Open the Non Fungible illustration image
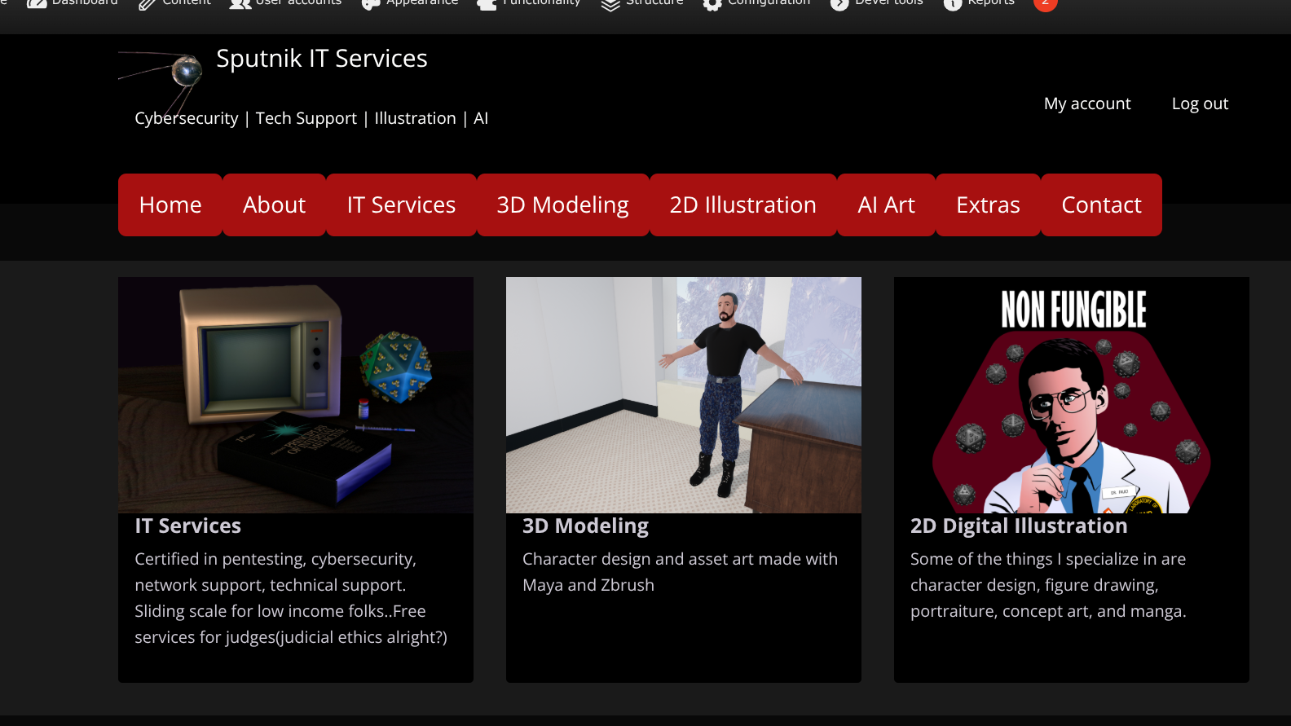 click(x=1072, y=395)
